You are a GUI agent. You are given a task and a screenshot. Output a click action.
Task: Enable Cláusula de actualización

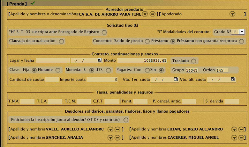(61, 41)
